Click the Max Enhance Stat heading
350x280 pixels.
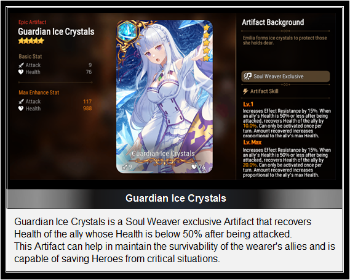click(39, 93)
